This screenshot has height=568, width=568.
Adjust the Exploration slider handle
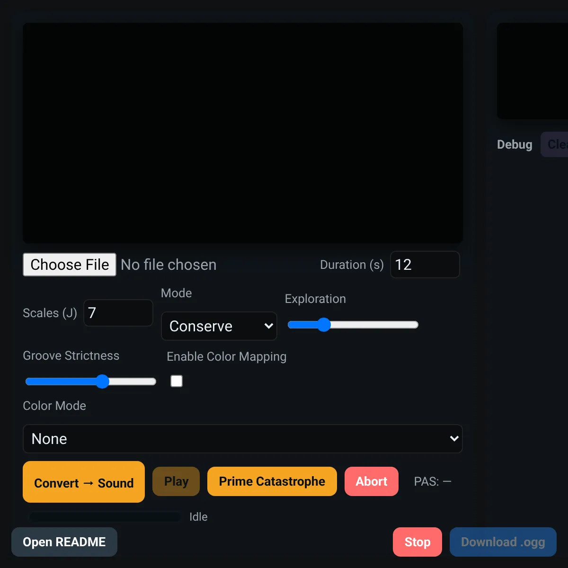click(324, 325)
